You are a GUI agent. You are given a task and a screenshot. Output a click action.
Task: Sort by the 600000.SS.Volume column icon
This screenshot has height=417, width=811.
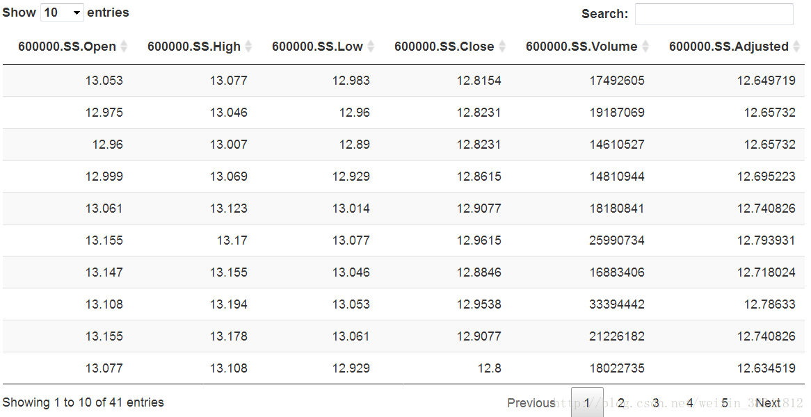[645, 47]
